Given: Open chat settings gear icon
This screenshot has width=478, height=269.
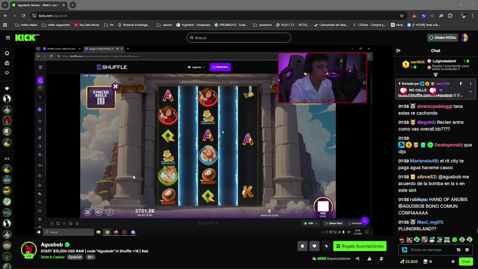Looking at the screenshot, I should click(453, 262).
